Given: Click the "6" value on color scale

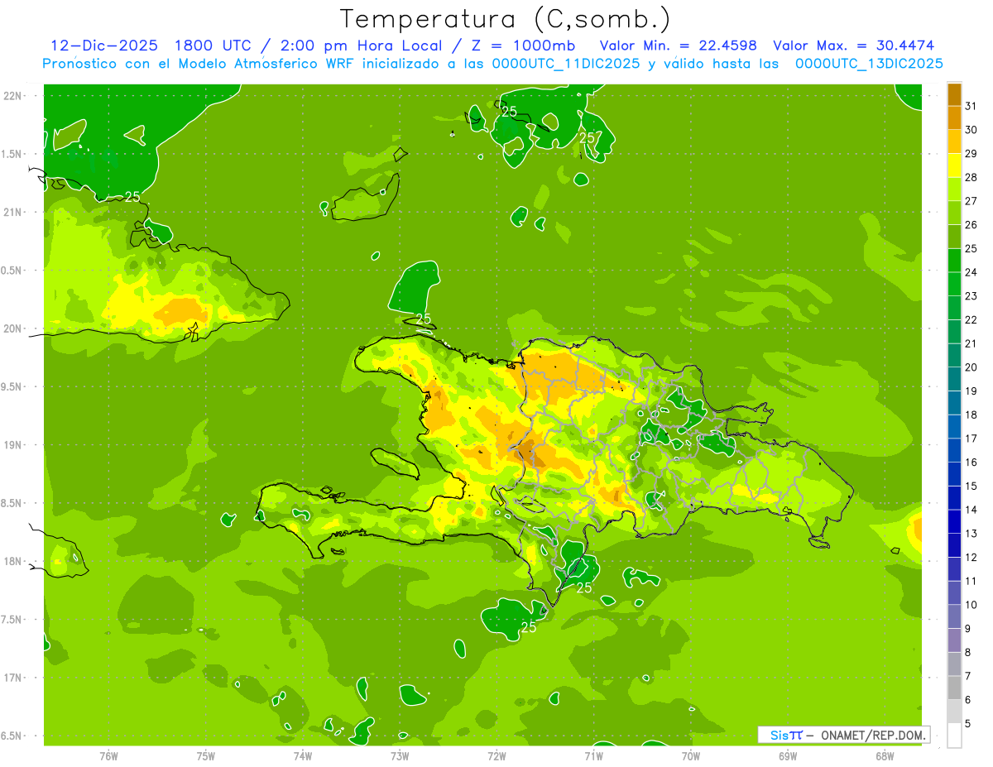Looking at the screenshot, I should point(968,700).
